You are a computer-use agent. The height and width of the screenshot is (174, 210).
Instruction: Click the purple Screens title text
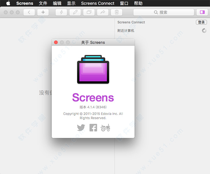pyautogui.click(x=93, y=97)
